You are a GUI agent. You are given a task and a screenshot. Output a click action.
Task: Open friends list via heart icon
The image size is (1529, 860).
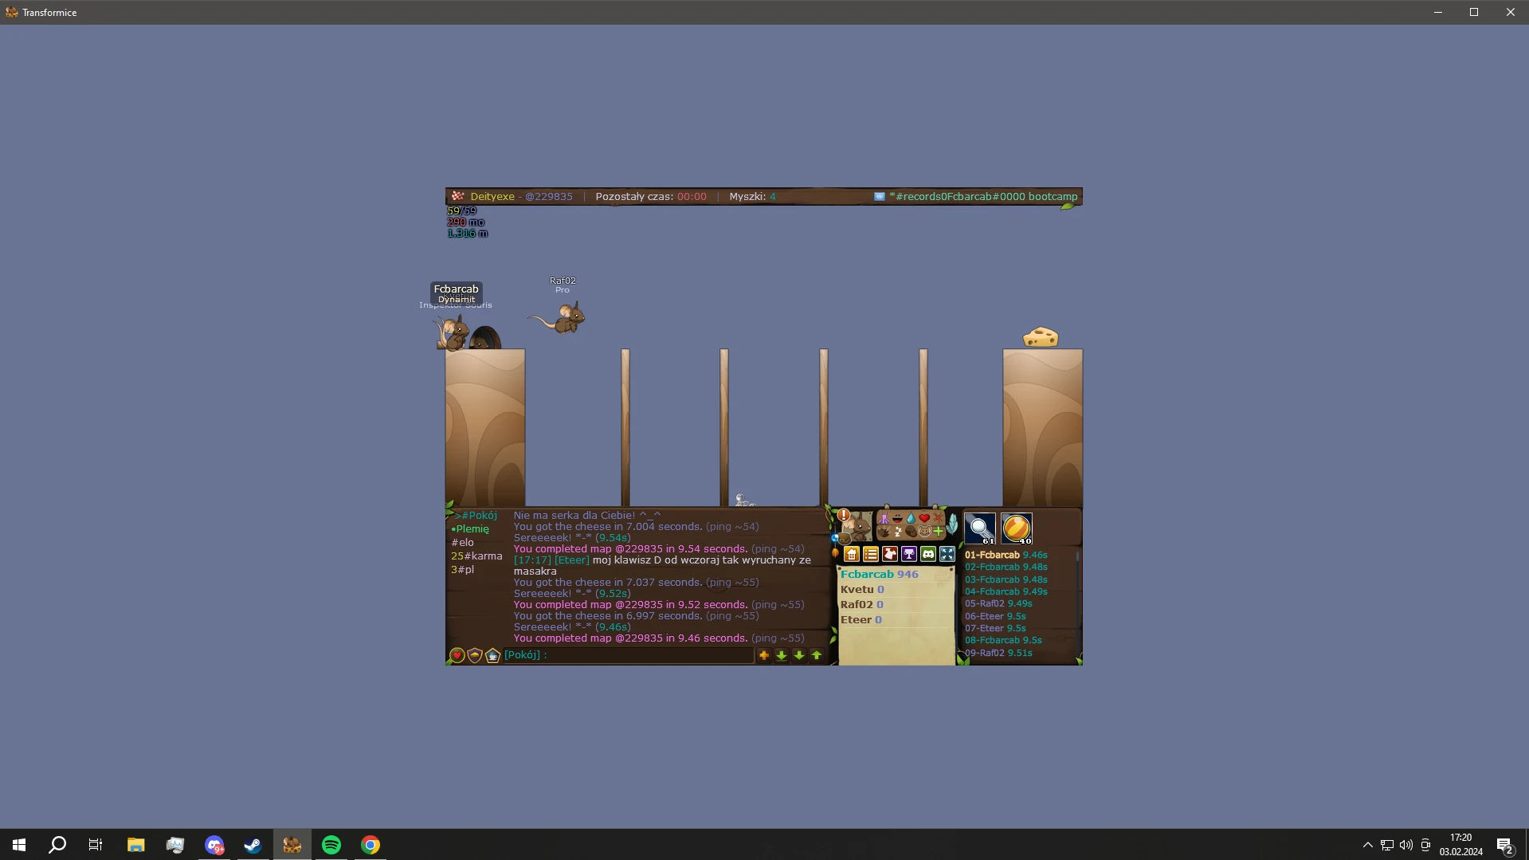[457, 655]
